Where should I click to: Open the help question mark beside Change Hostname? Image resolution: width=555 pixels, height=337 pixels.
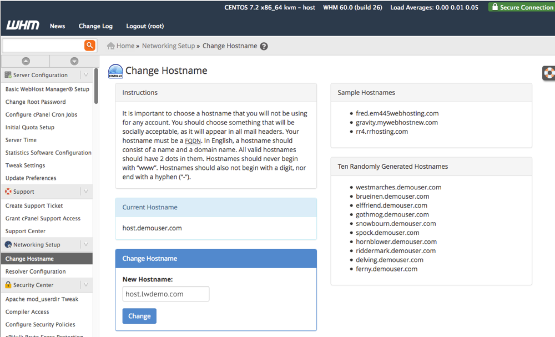point(264,46)
